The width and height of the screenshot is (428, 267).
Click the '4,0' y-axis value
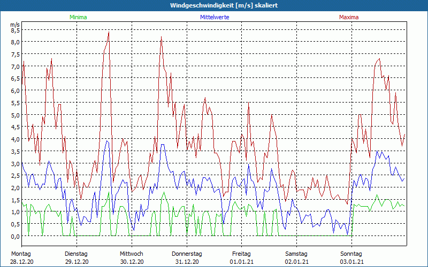16,139
